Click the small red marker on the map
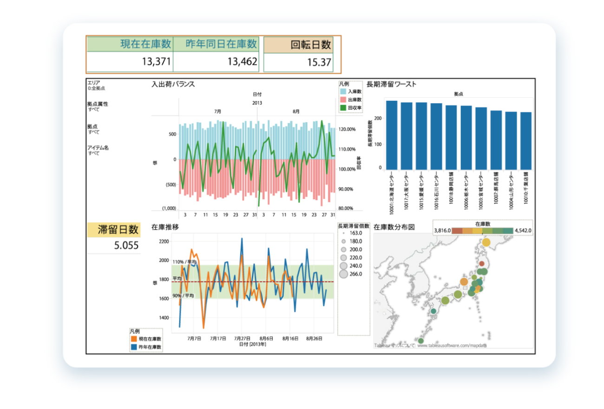604x409 pixels. pyautogui.click(x=481, y=264)
